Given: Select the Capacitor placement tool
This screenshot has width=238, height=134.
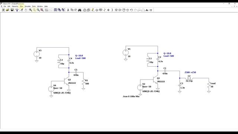Looking at the screenshot, I should click(x=108, y=10).
